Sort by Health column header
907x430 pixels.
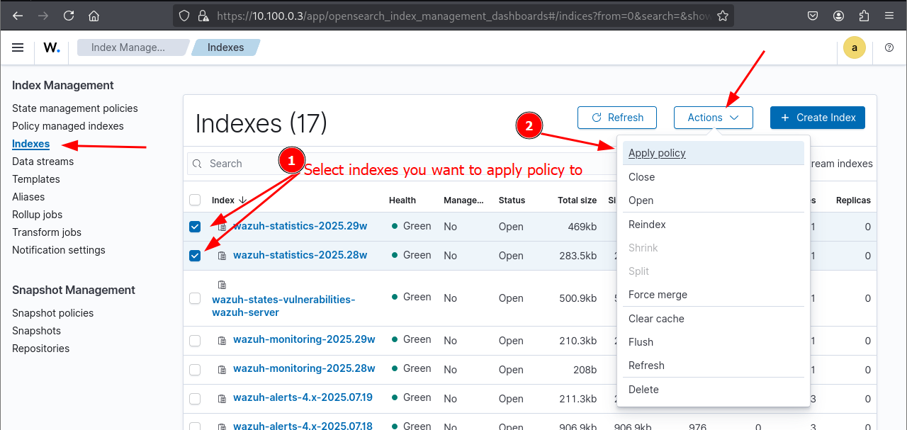click(402, 200)
